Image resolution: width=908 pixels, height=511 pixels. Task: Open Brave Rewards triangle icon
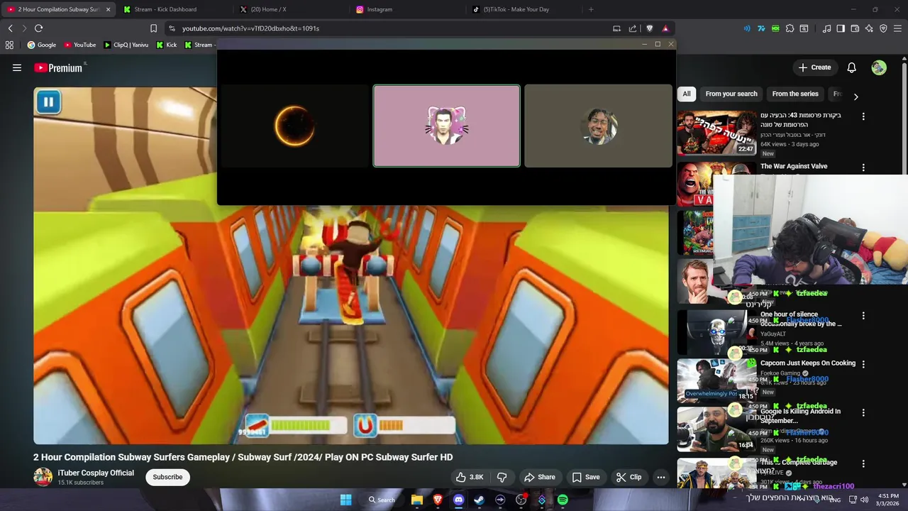point(665,28)
